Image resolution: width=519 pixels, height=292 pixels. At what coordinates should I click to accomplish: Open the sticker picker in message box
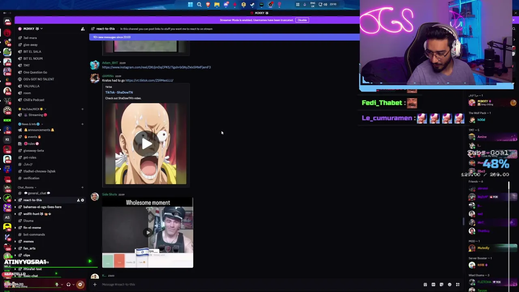click(442, 284)
